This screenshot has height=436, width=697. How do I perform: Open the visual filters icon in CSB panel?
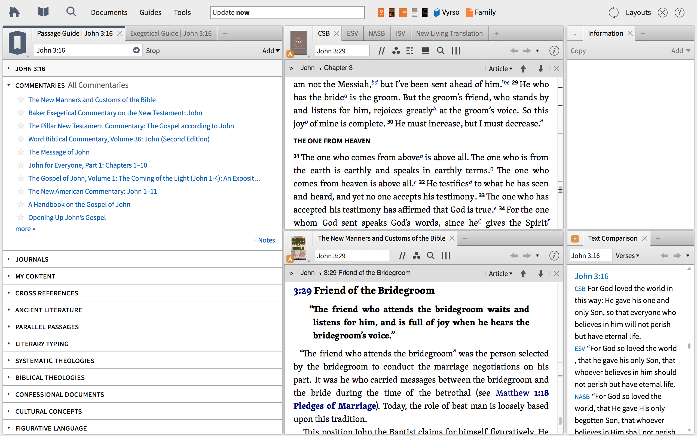(396, 51)
